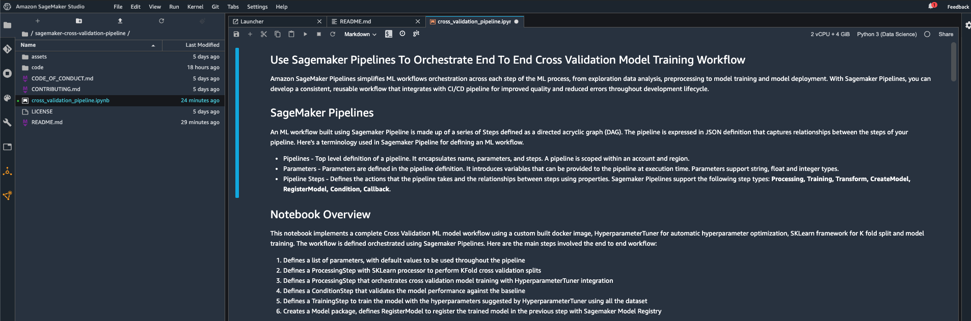Open the Edit menu
This screenshot has width=971, height=321.
(136, 7)
